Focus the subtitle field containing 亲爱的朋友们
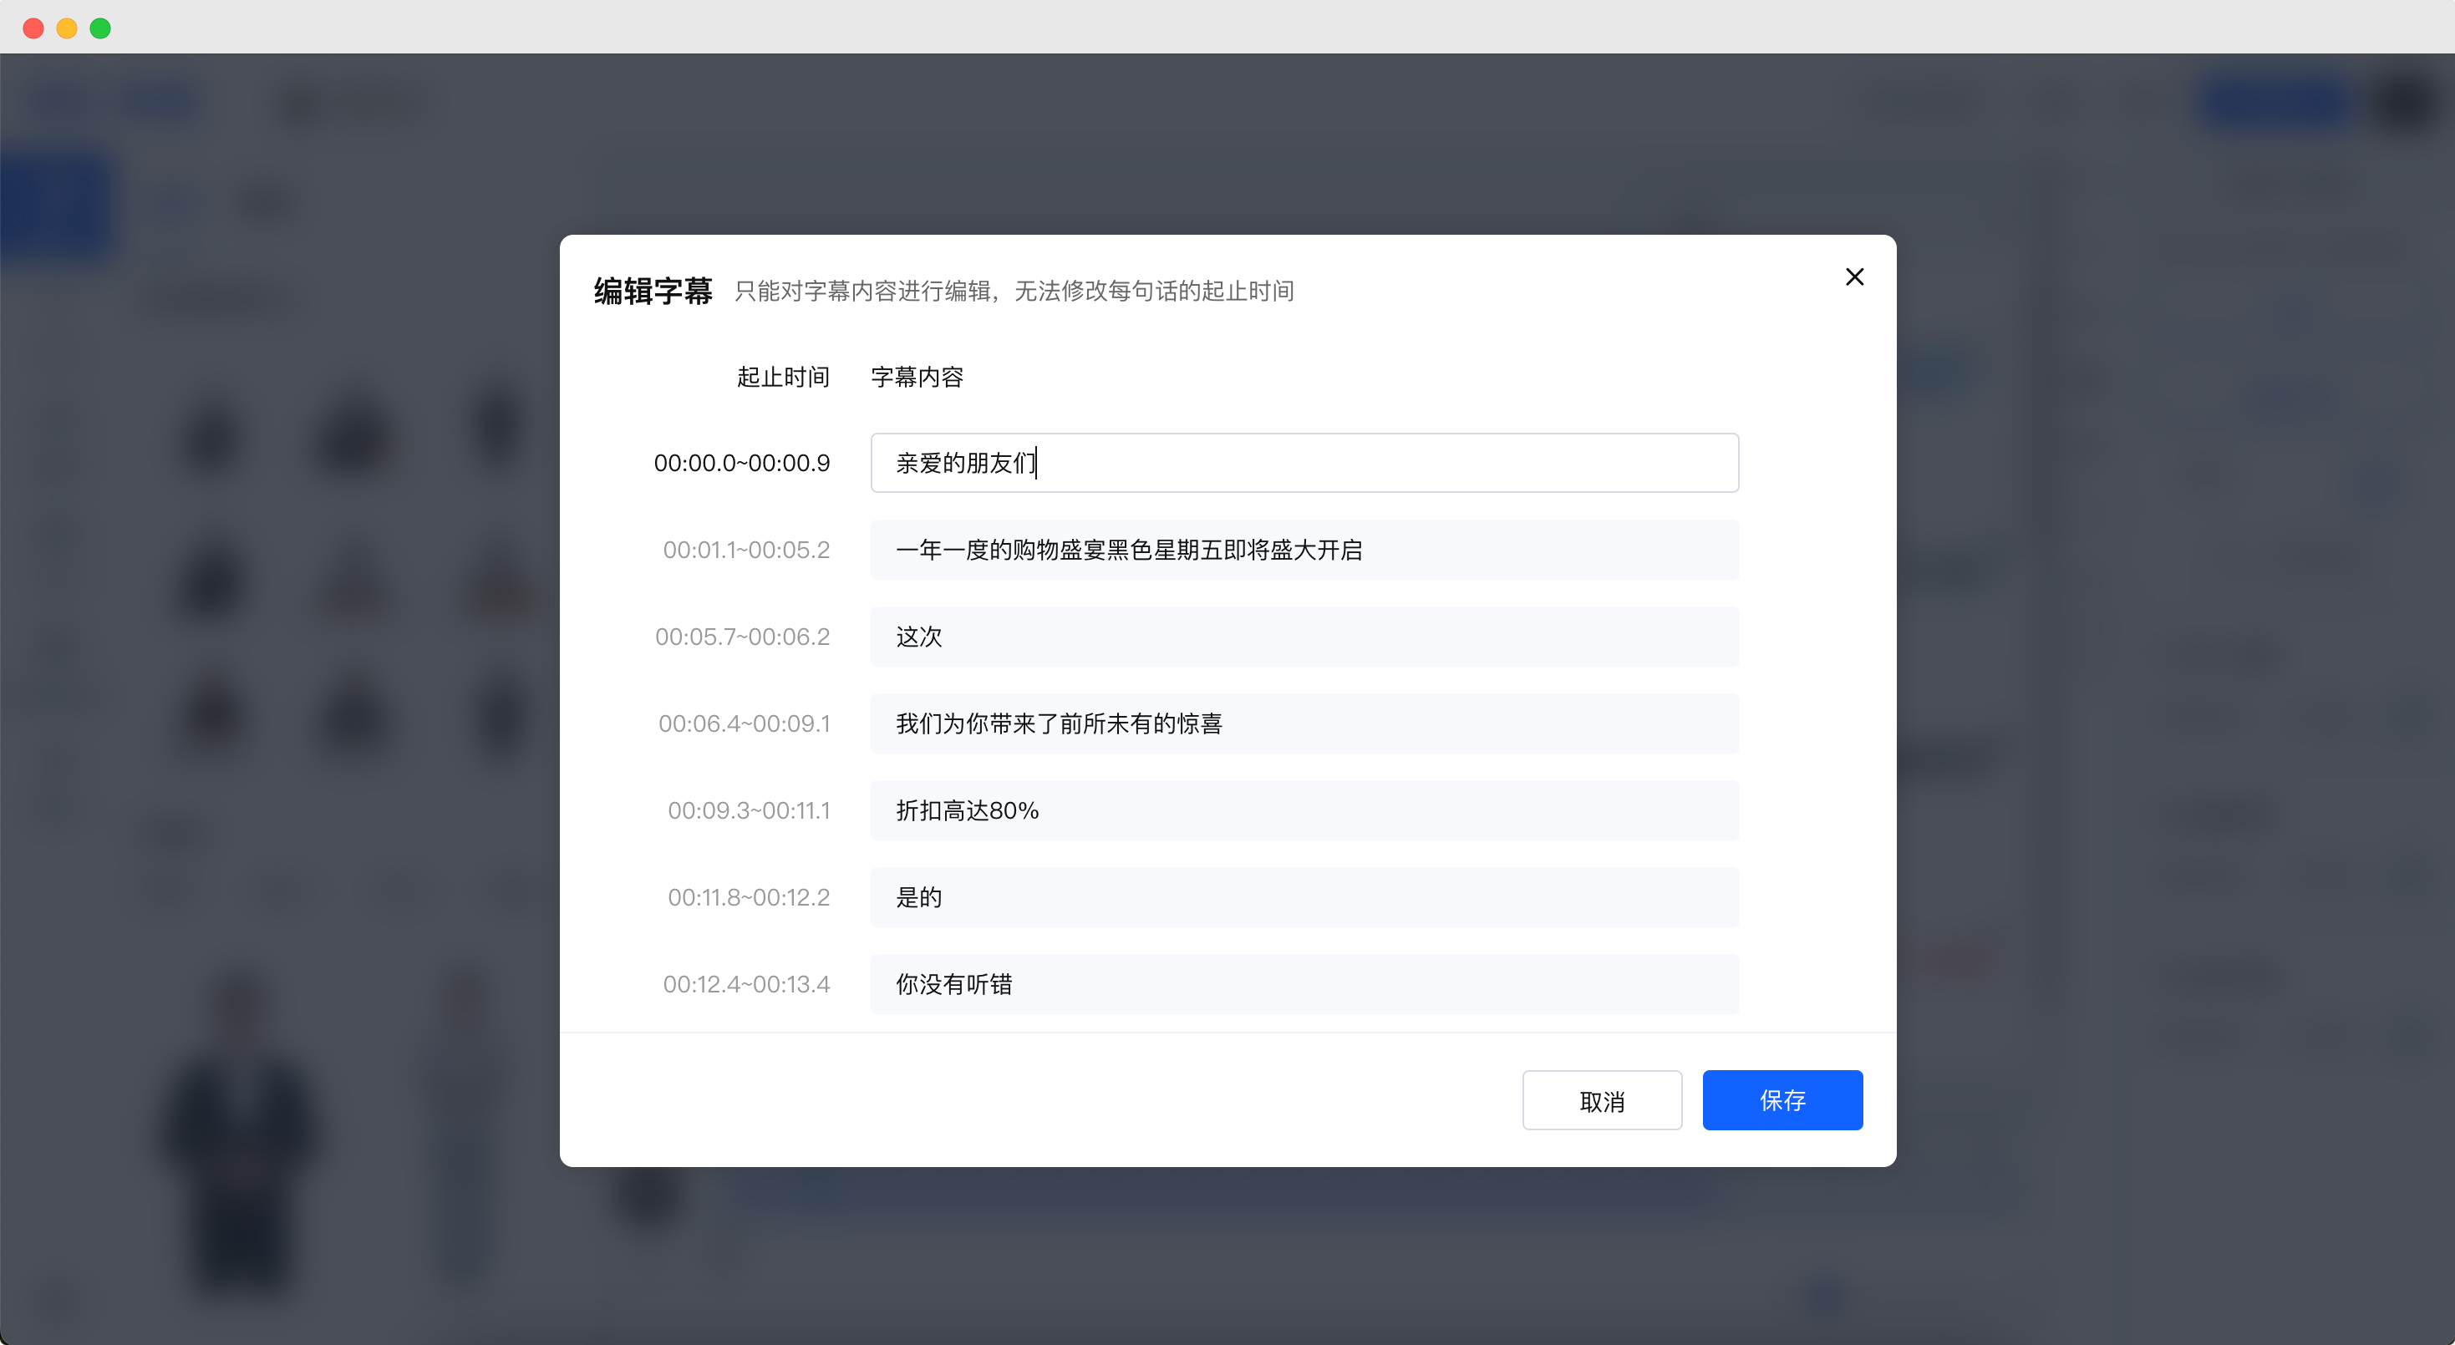Screen dimensions: 2455x1345 (1304, 462)
